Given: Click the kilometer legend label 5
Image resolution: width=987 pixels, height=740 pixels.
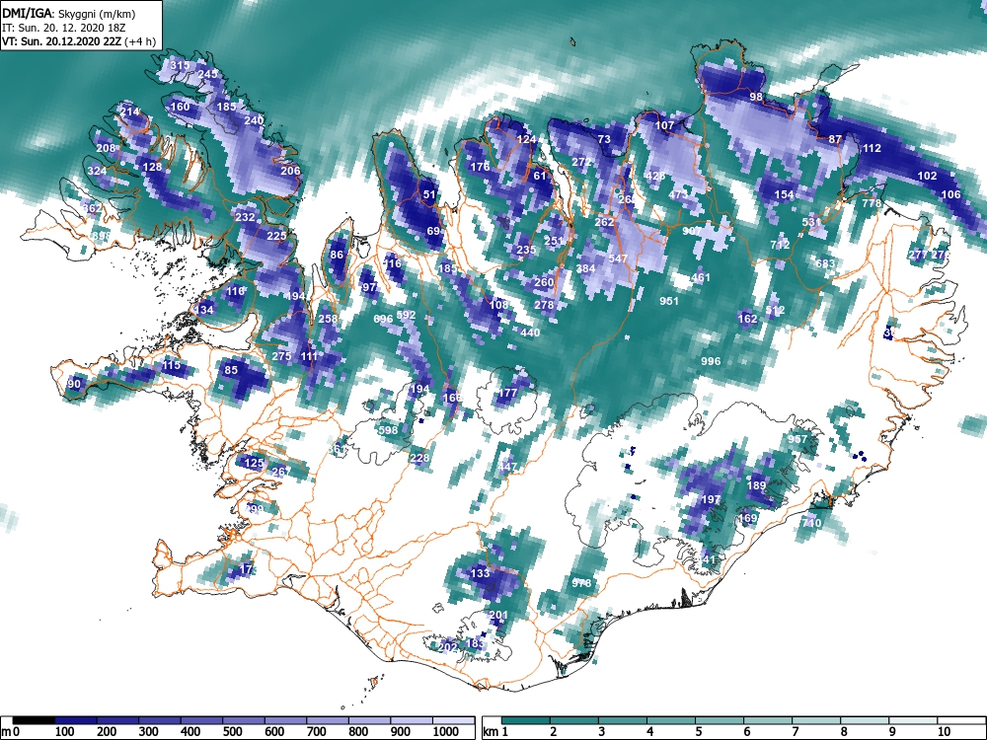Looking at the screenshot, I should 699,731.
